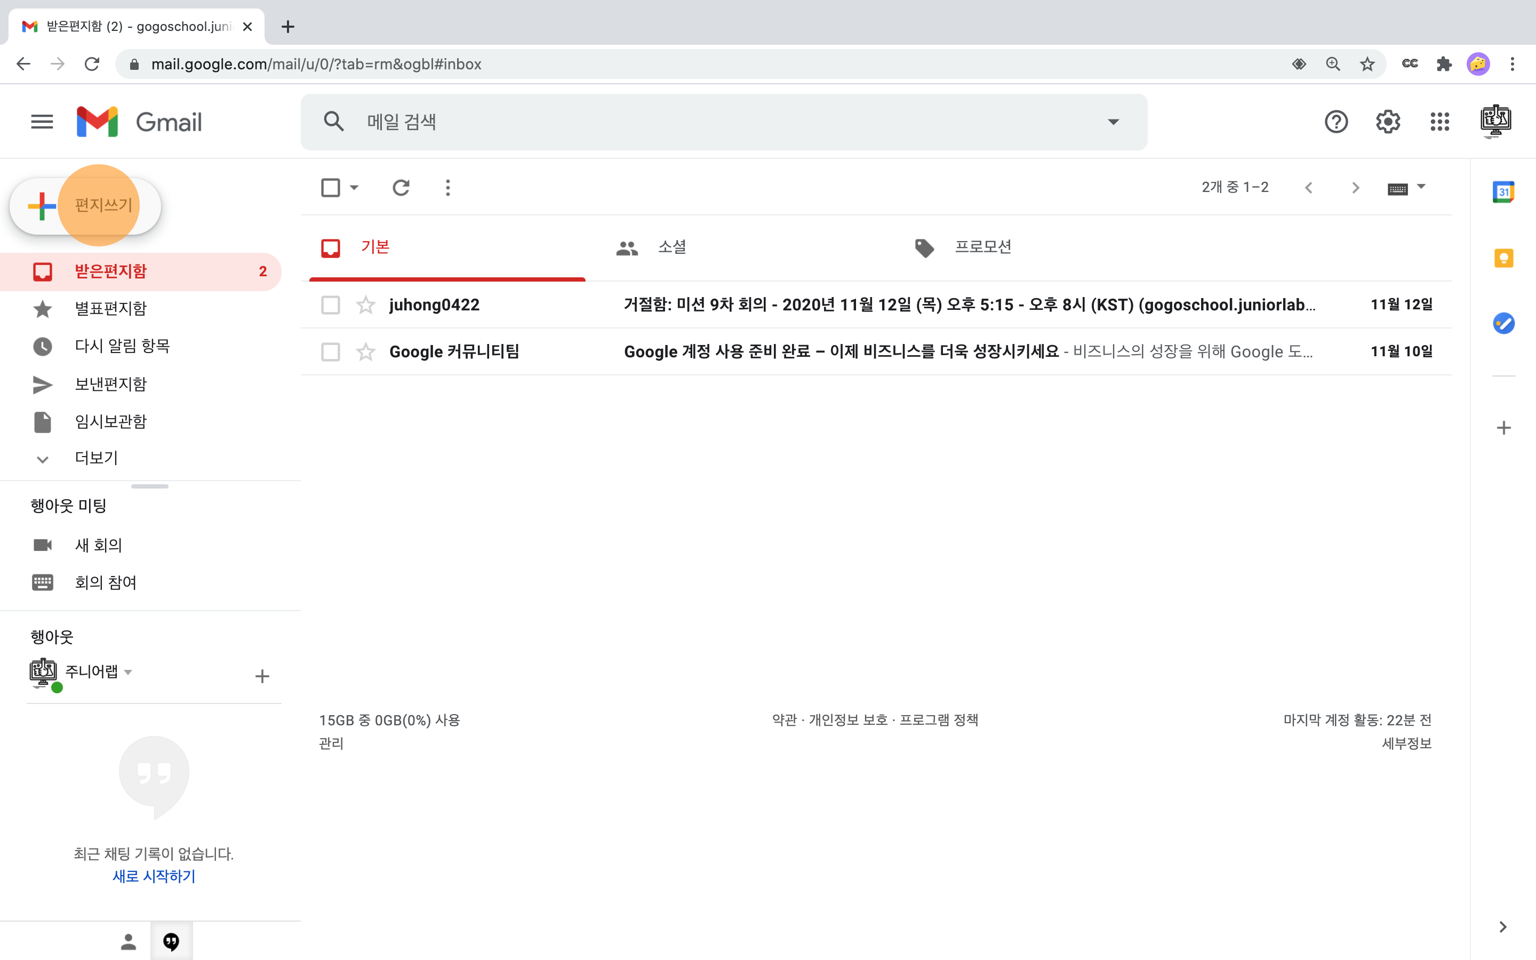The height and width of the screenshot is (960, 1536).
Task: Refresh the inbox mail list
Action: [x=401, y=188]
